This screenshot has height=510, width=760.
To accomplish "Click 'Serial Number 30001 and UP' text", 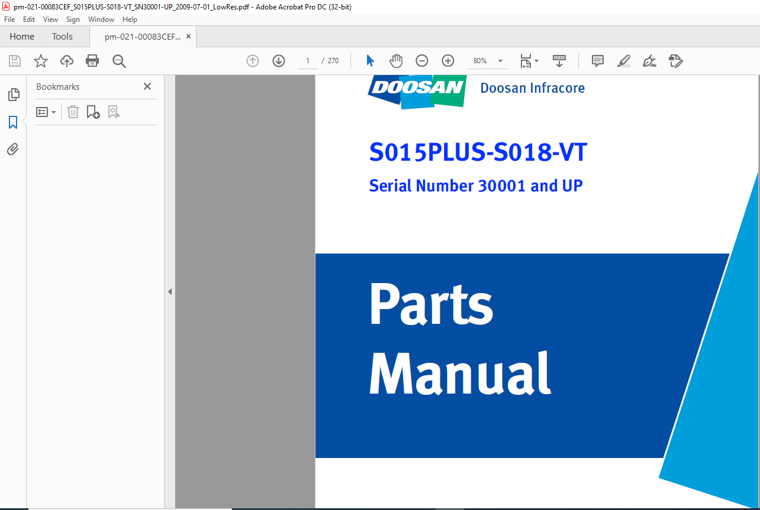I will pyautogui.click(x=476, y=186).
